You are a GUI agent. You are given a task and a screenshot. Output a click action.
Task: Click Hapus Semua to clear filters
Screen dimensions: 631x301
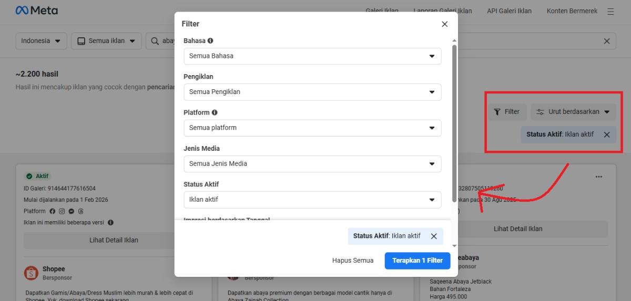click(352, 261)
